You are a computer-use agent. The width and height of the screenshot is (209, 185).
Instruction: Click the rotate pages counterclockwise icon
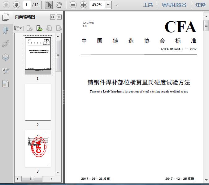49,28
